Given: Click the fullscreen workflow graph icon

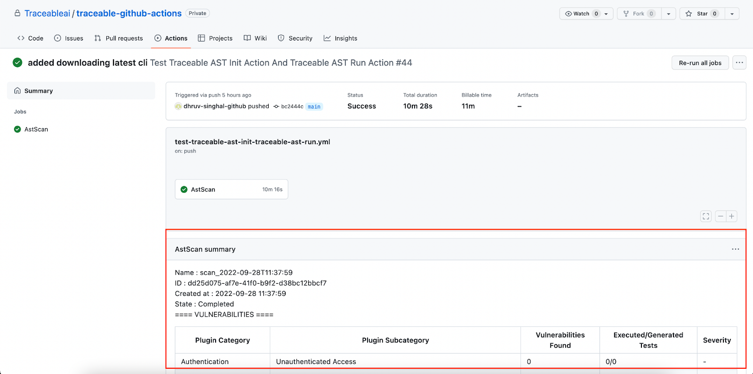Looking at the screenshot, I should 706,216.
